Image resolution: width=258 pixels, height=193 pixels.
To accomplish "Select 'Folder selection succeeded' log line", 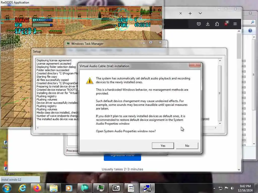I will (53, 70).
